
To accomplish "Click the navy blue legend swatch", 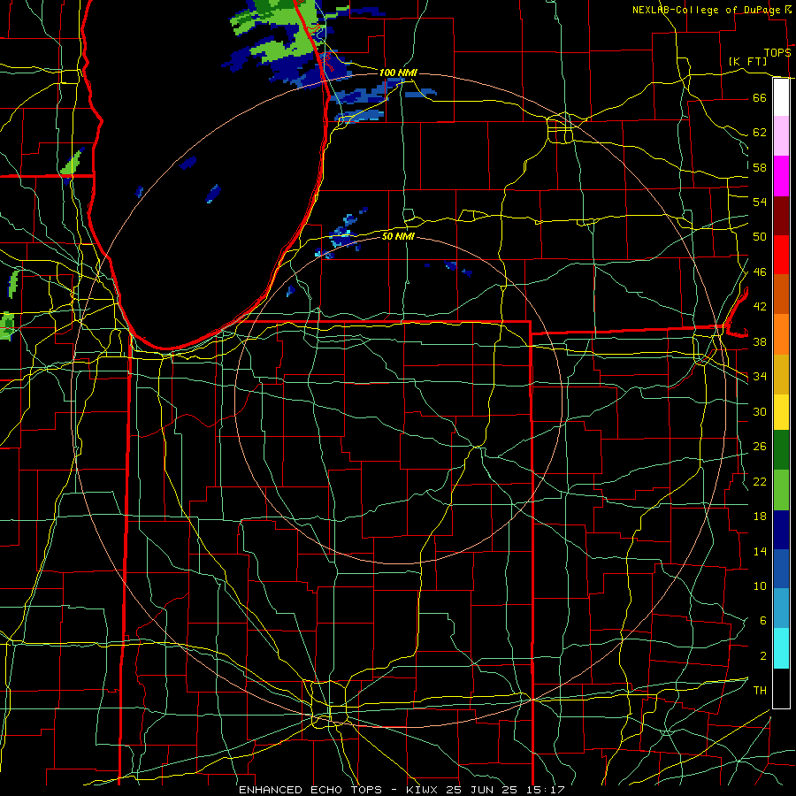I will 781,530.
